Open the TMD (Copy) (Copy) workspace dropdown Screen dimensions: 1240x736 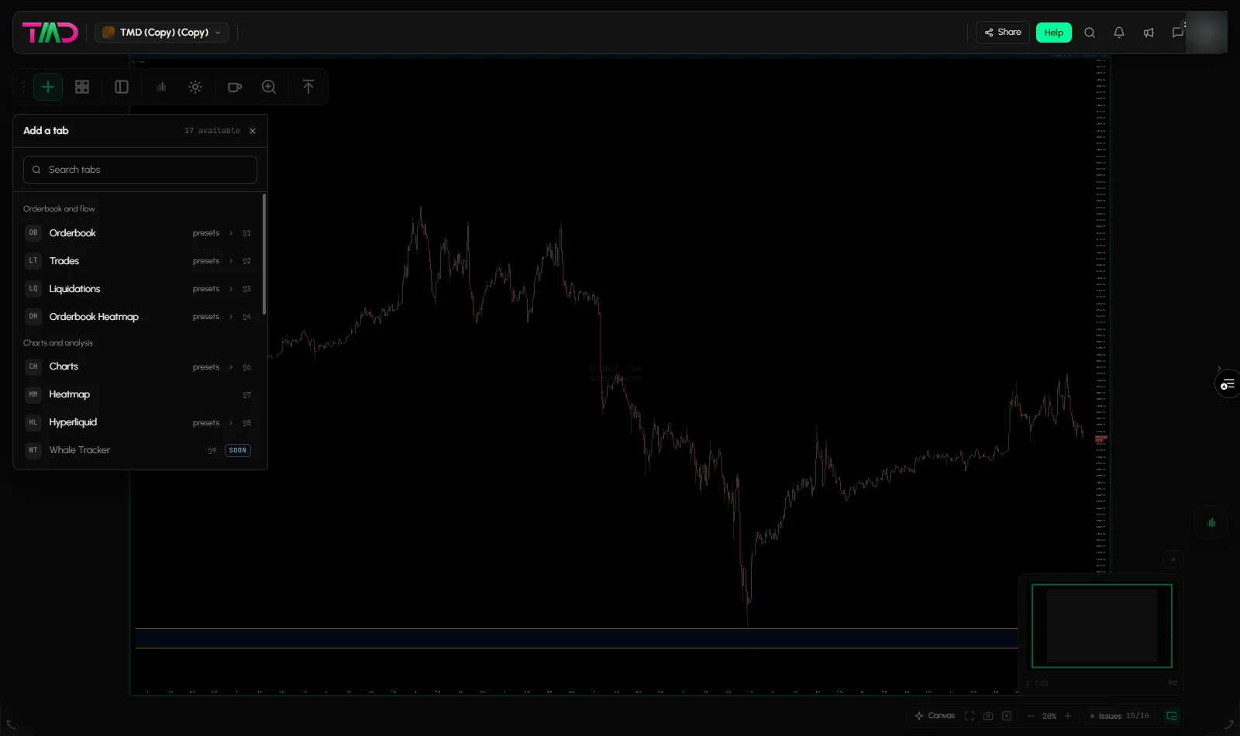point(162,33)
